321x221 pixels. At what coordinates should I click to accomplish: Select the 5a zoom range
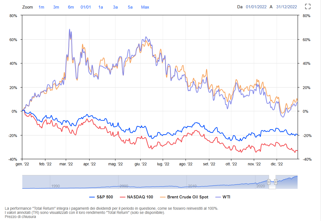130,7
